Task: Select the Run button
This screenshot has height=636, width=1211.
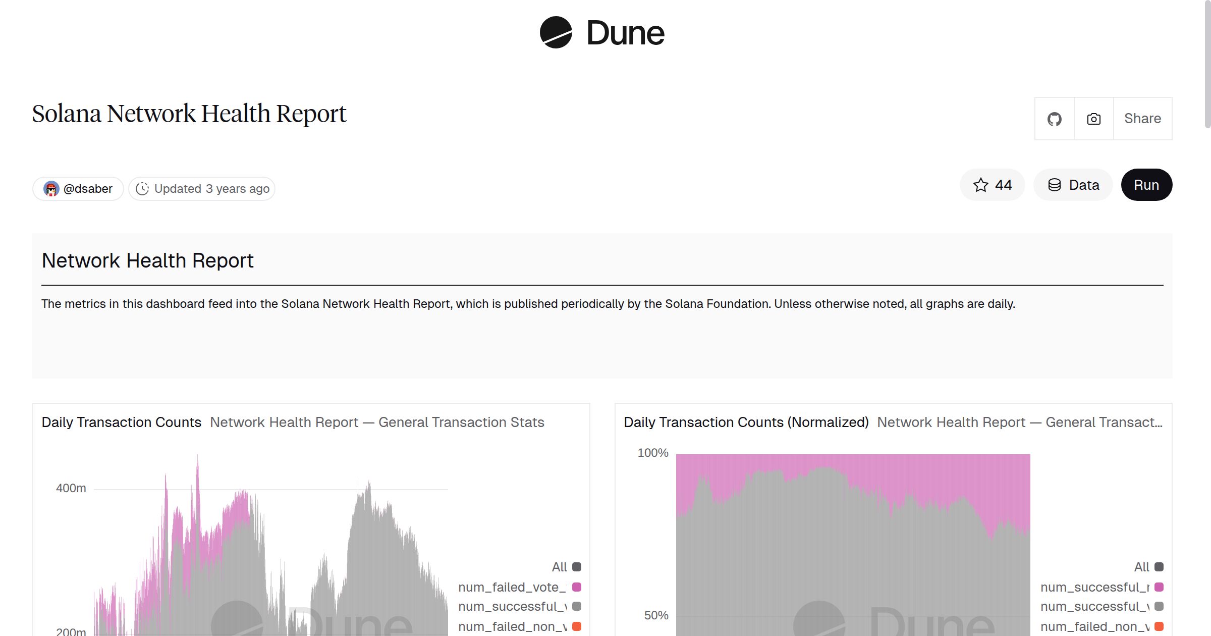Action: 1146,185
